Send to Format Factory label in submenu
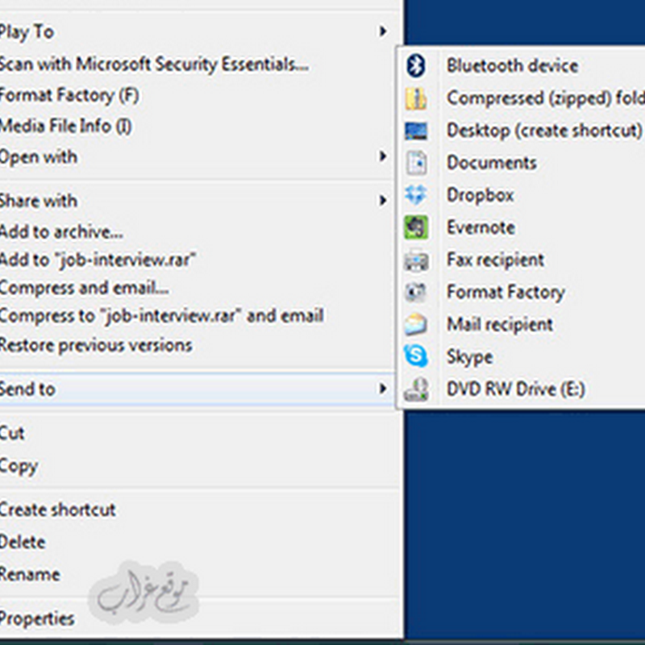The image size is (645, 645). pyautogui.click(x=506, y=293)
